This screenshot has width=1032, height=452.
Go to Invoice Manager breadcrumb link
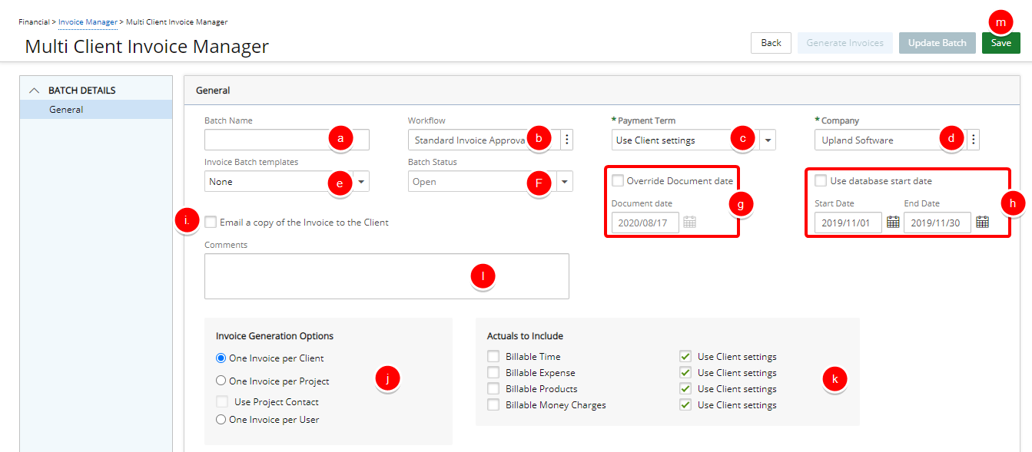click(x=88, y=22)
